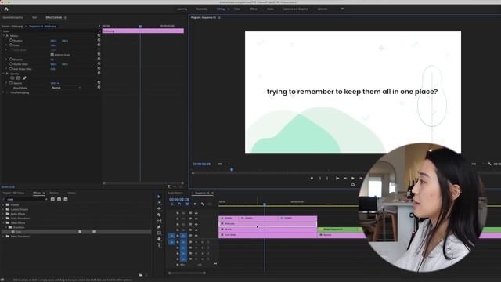The image size is (501, 282).
Task: Open timeline display settings wrench
Action: pos(202,204)
